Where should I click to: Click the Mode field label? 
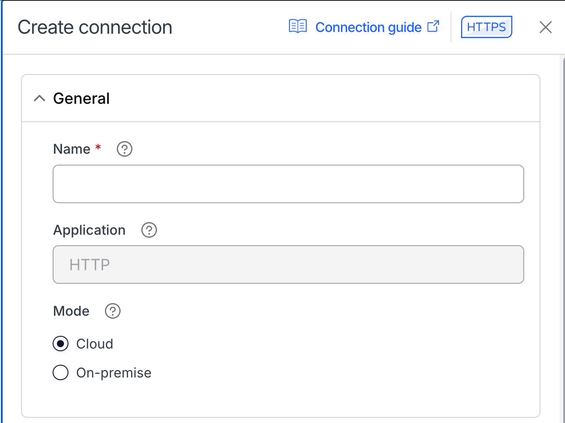coord(71,311)
